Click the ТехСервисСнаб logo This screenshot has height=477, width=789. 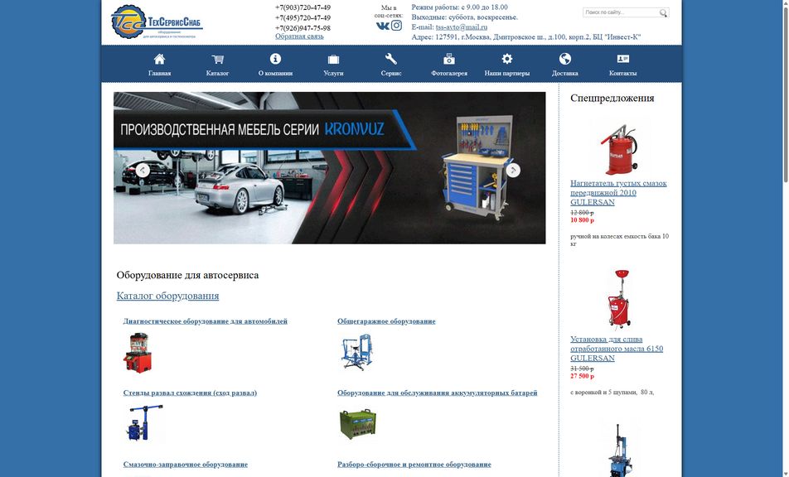[157, 22]
